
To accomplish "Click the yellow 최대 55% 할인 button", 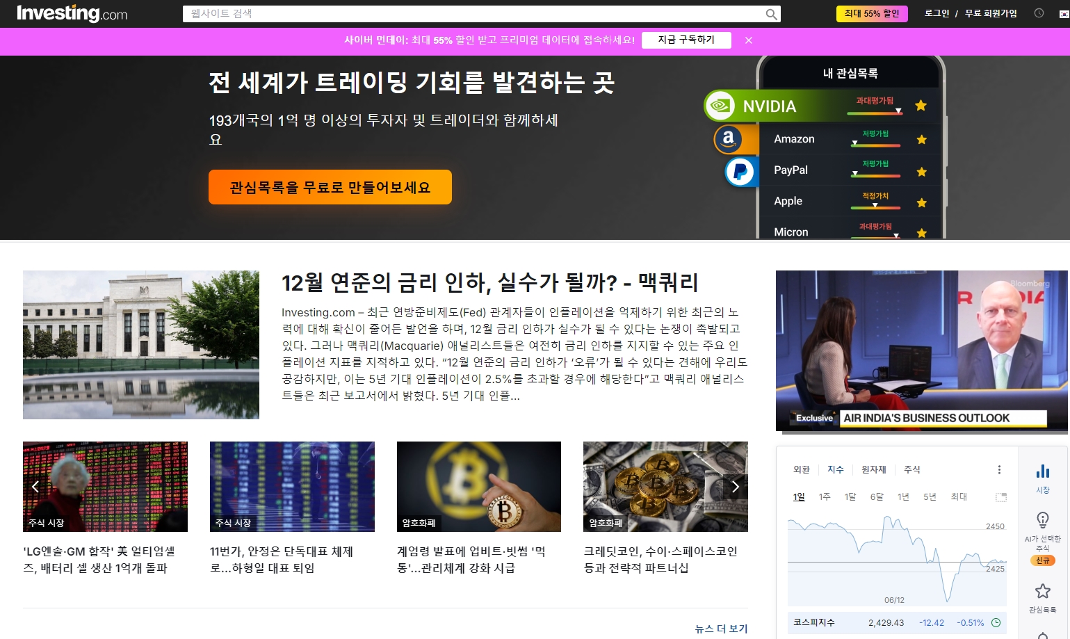I will (x=872, y=13).
